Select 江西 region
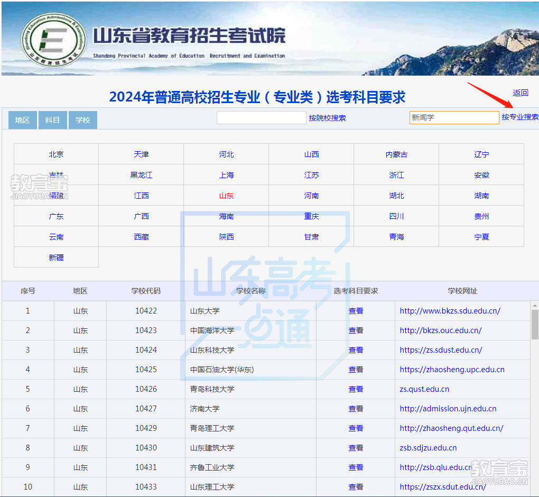 pyautogui.click(x=141, y=196)
